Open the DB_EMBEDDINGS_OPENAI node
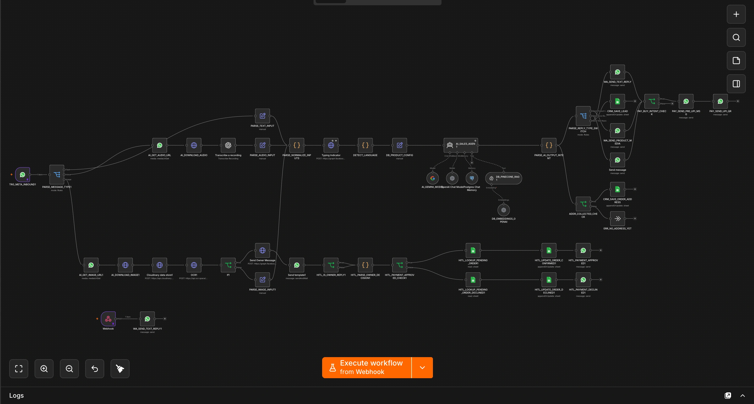 (x=503, y=210)
